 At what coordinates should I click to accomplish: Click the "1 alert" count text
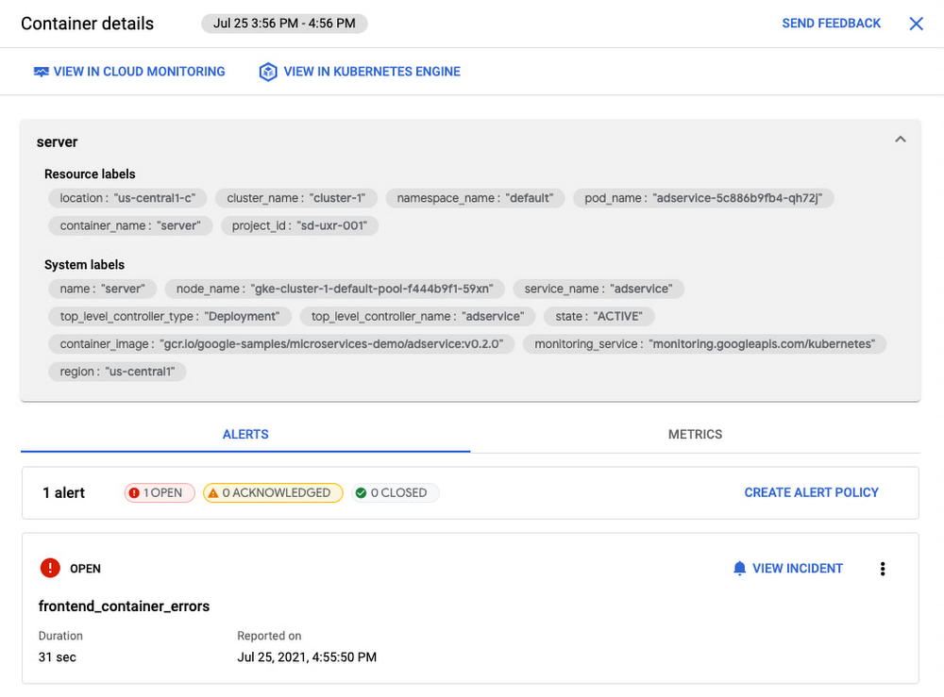pyautogui.click(x=64, y=493)
